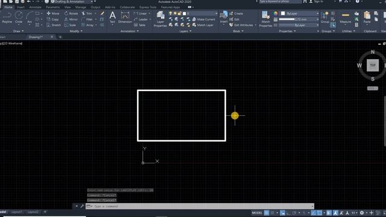Open the Drafting & Annotation workspace dropdown
The height and width of the screenshot is (217, 386).
71,2
